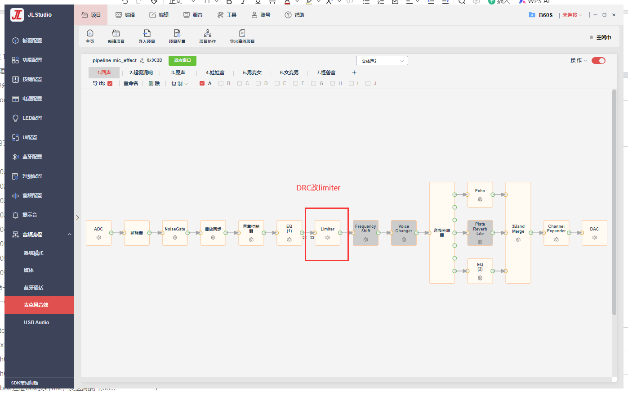Open 蓝牙配置 Bluetooth settings in sidebar
This screenshot has width=628, height=393.
point(32,157)
